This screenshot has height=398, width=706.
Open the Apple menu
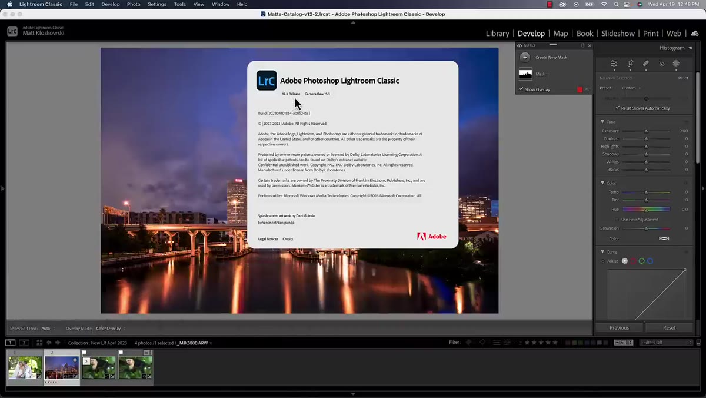9,4
